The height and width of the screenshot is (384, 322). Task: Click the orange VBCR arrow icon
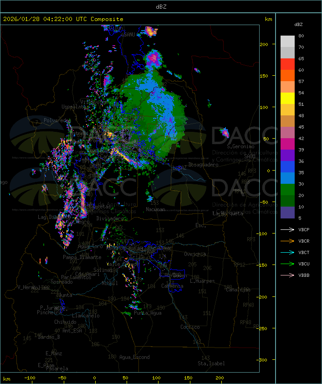pos(287,241)
